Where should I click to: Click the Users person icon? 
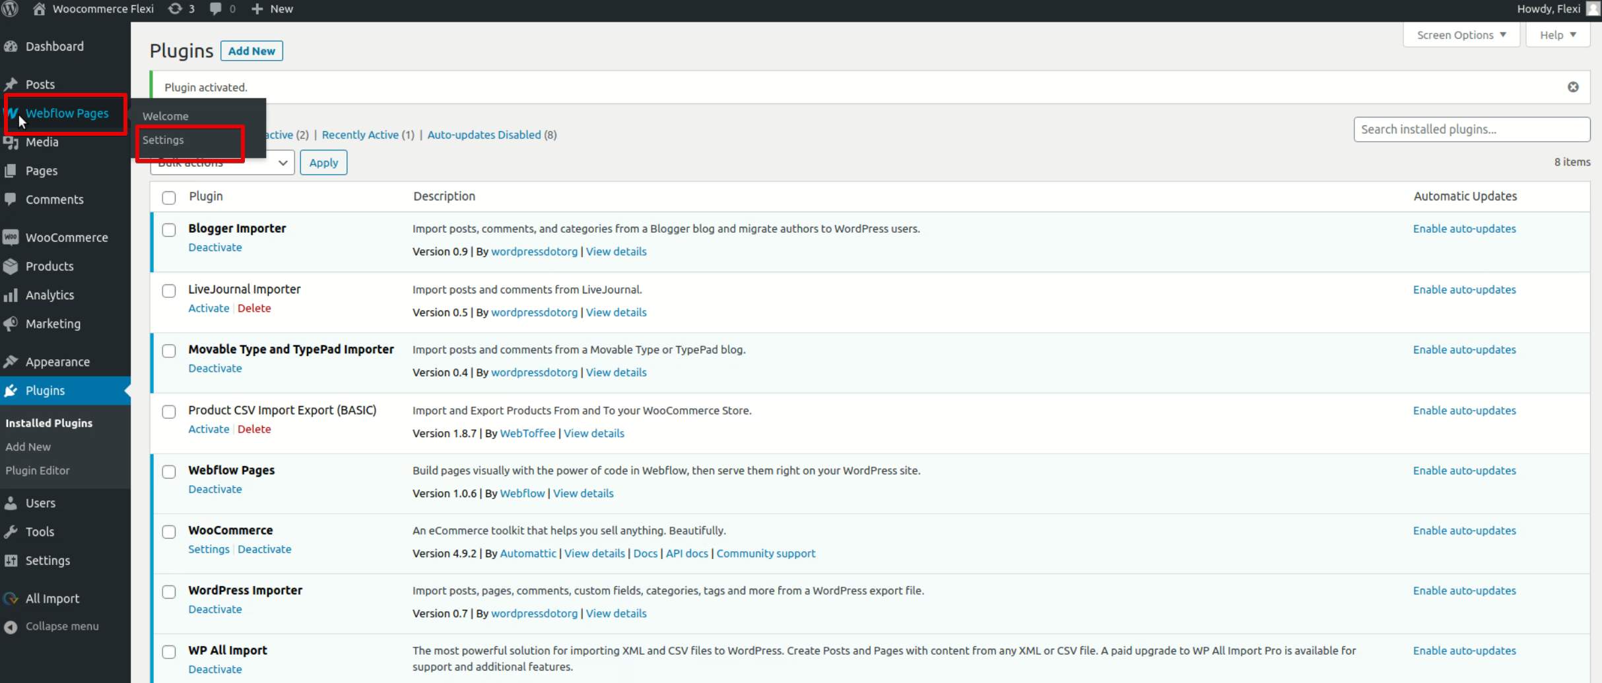click(11, 503)
